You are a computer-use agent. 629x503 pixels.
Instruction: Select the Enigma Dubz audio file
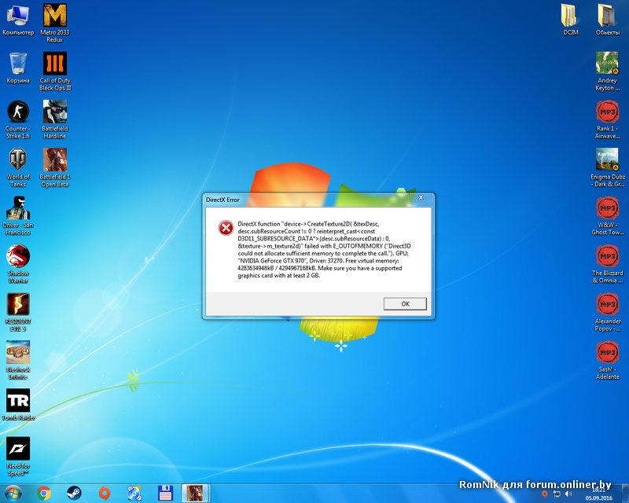tap(607, 167)
